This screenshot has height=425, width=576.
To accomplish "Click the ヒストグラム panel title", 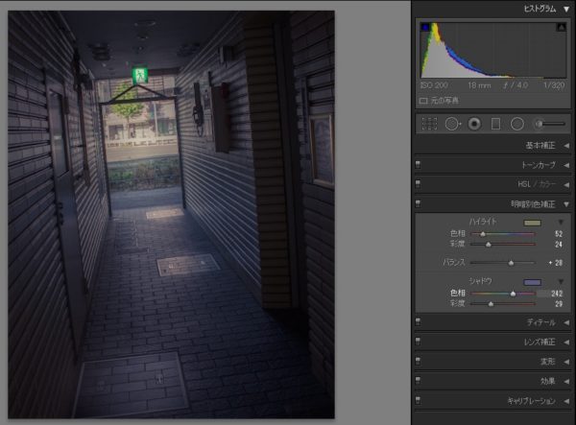I will pyautogui.click(x=540, y=10).
